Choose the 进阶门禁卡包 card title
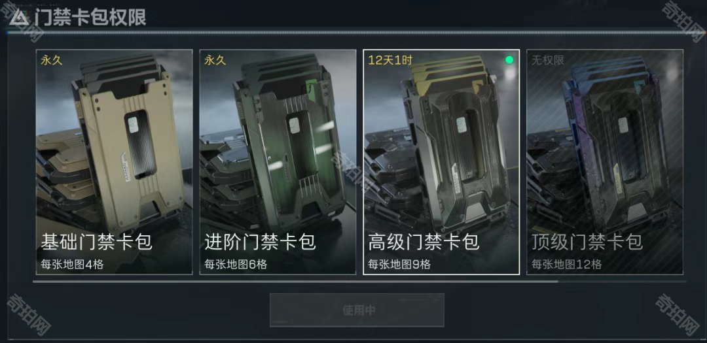 pos(260,242)
